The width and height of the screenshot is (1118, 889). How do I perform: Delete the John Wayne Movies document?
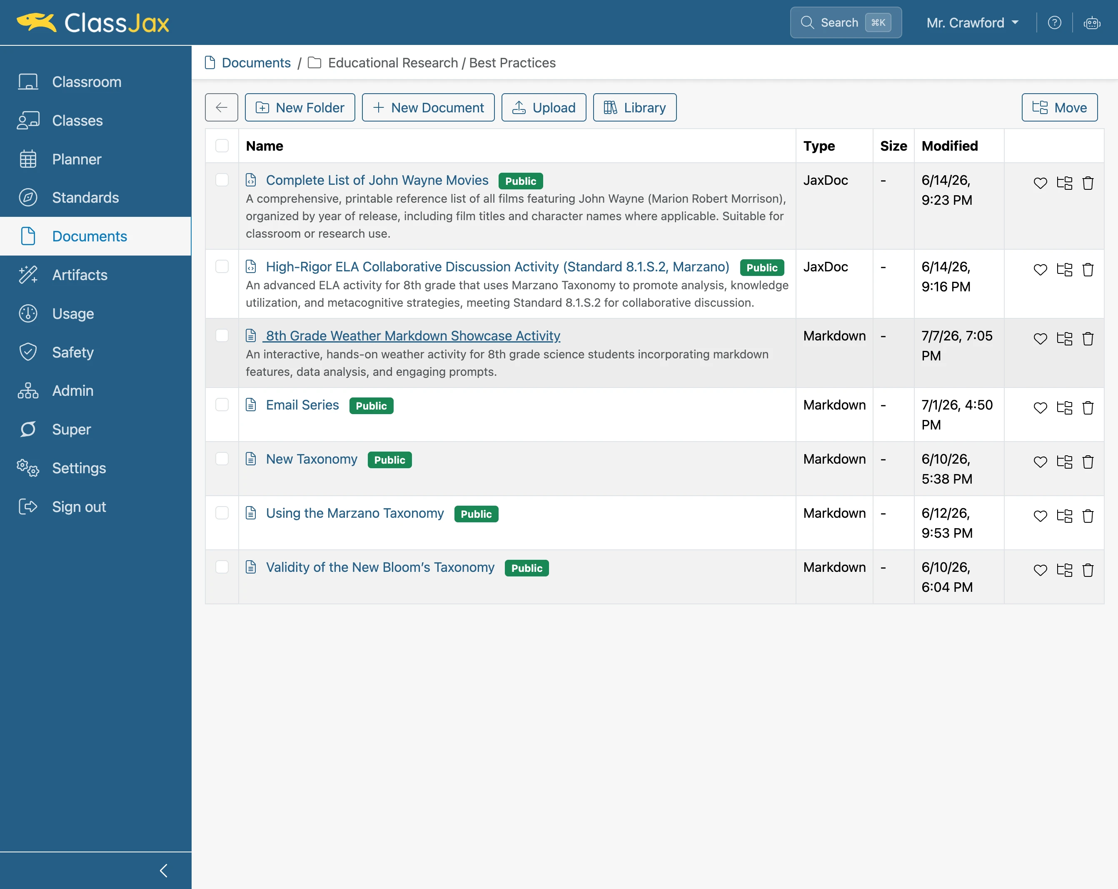coord(1088,183)
